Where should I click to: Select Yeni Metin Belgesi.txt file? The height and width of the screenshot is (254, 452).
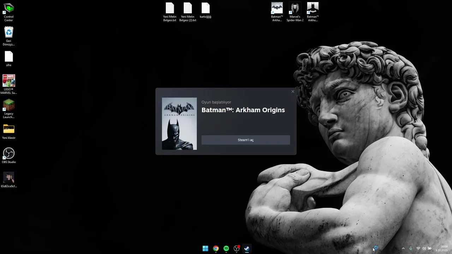pos(170,12)
